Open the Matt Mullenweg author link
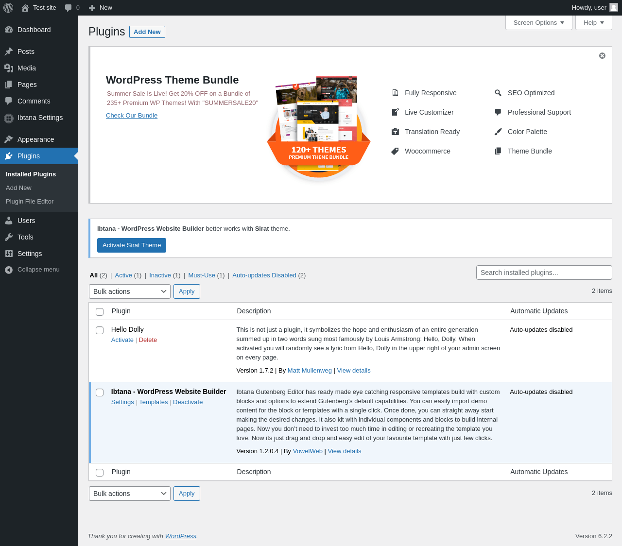Image resolution: width=622 pixels, height=546 pixels. point(310,371)
